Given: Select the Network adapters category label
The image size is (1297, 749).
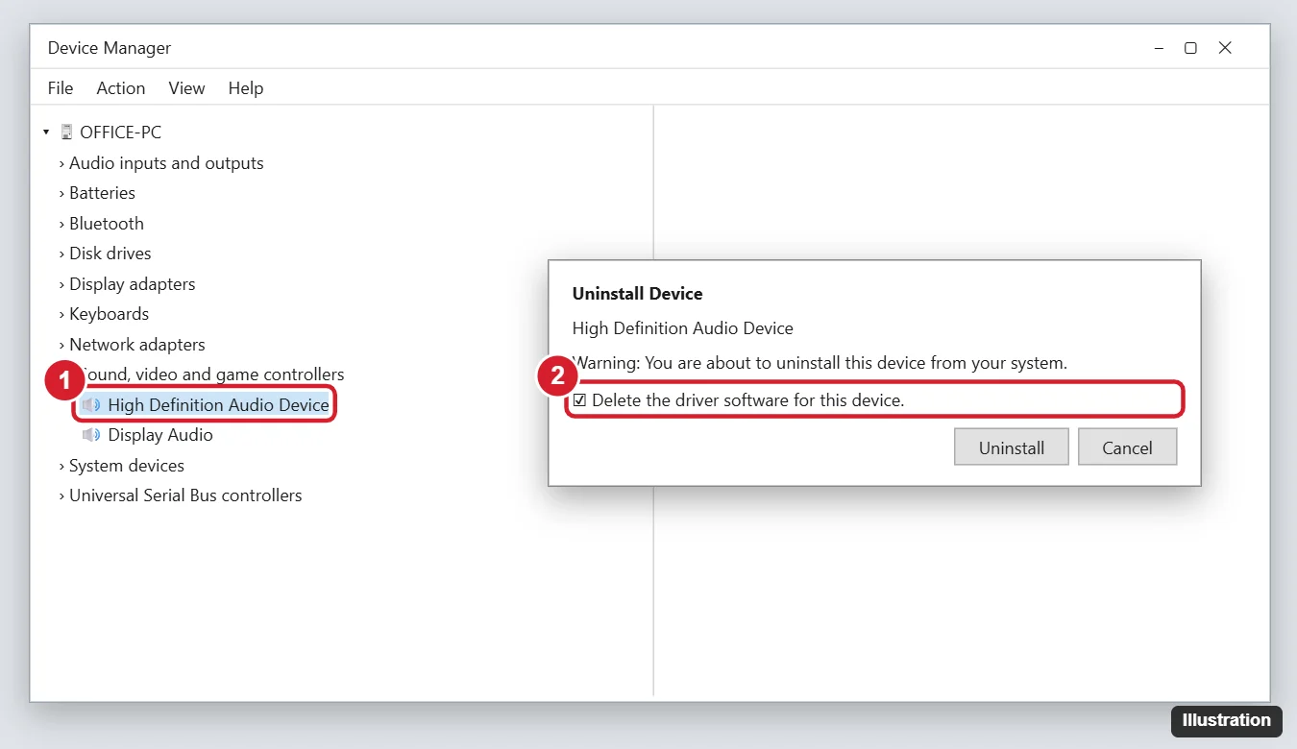Looking at the screenshot, I should tap(137, 345).
